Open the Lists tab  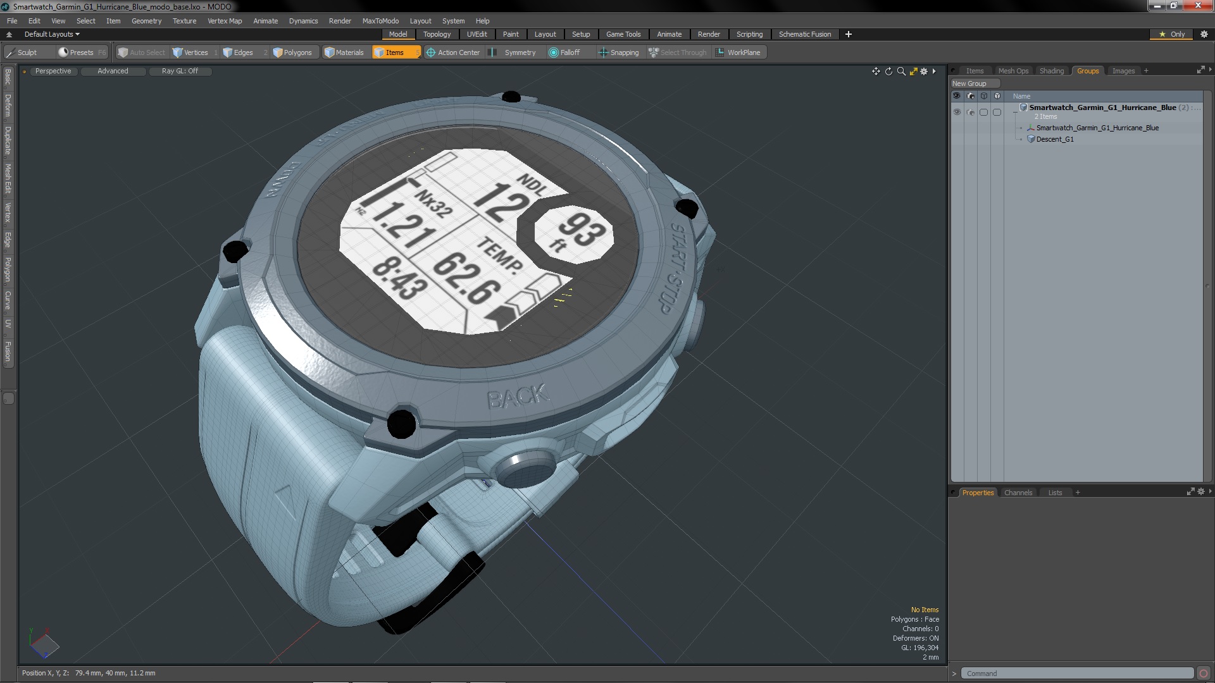1055,493
